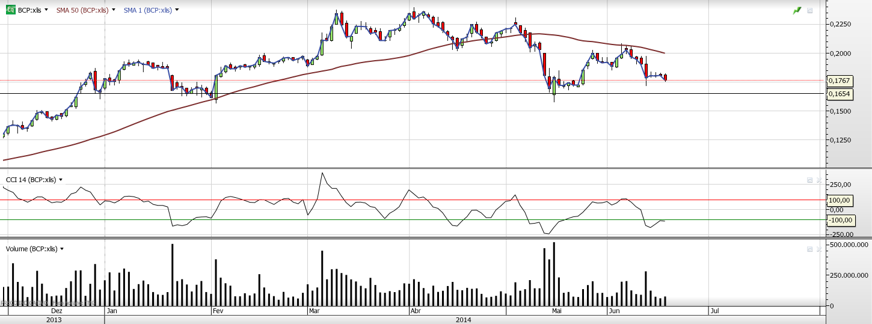Click the 100,00 CCI upper level label
This screenshot has width=872, height=324.
(x=838, y=200)
